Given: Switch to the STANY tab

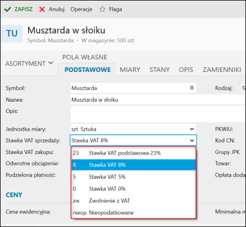Looking at the screenshot, I should tap(159, 70).
